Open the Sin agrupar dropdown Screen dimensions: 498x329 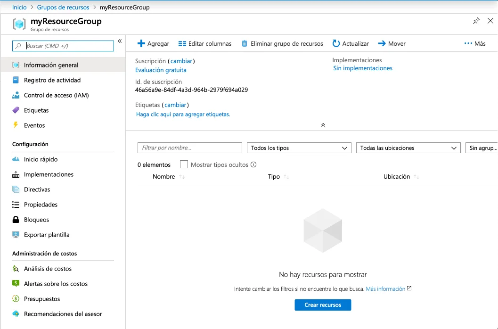(482, 148)
